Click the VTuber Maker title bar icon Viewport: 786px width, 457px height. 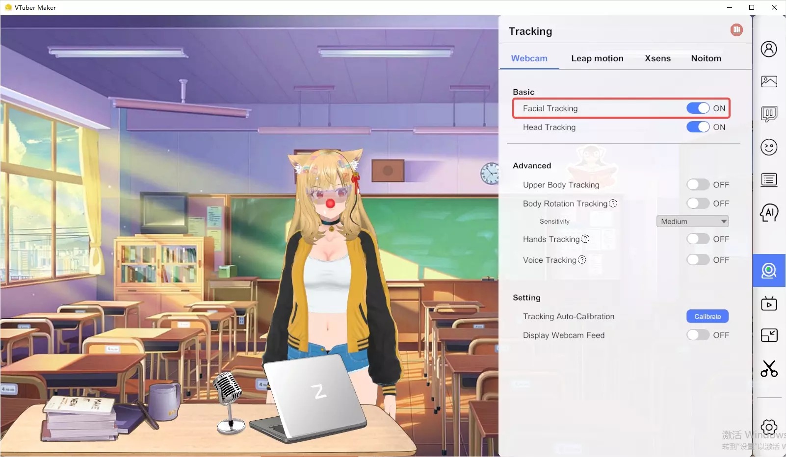click(x=8, y=7)
